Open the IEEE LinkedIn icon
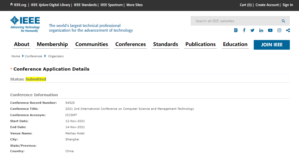The height and width of the screenshot is (160, 299). (x=261, y=30)
